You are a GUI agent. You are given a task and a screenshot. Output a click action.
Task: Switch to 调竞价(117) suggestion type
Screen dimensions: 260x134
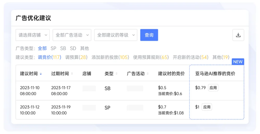(x=50, y=57)
